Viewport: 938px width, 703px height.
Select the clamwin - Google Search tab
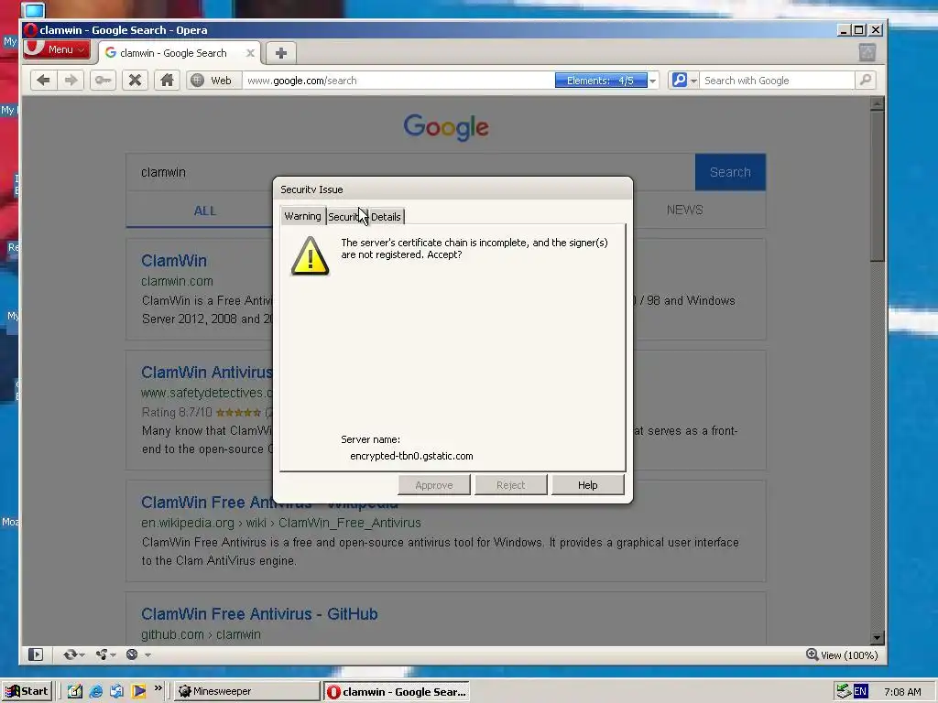[x=173, y=53]
